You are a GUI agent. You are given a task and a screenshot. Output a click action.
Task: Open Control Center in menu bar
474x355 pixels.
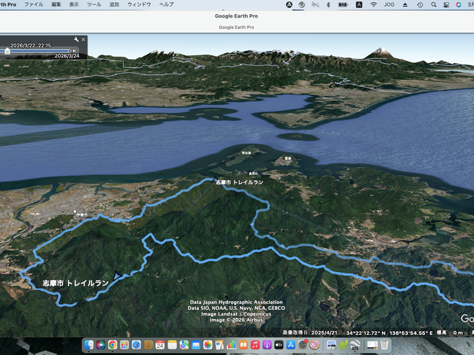tap(446, 5)
